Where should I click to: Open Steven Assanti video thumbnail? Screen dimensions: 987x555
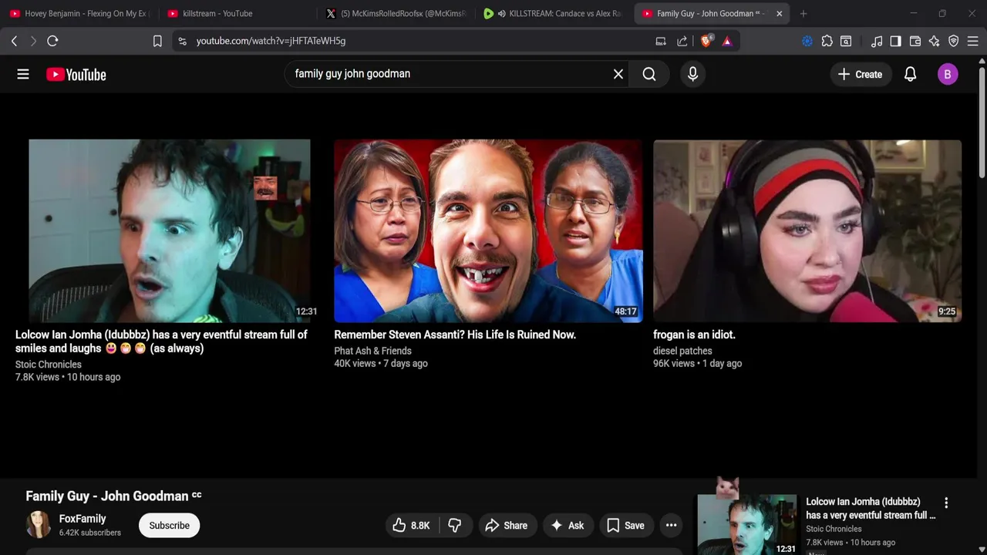(488, 230)
